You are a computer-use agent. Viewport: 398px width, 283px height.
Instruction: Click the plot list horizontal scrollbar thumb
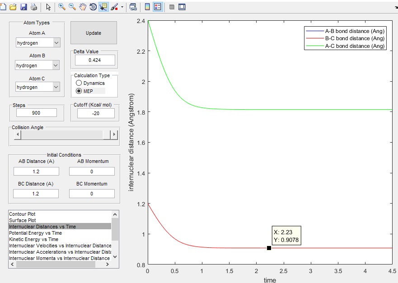56,264
